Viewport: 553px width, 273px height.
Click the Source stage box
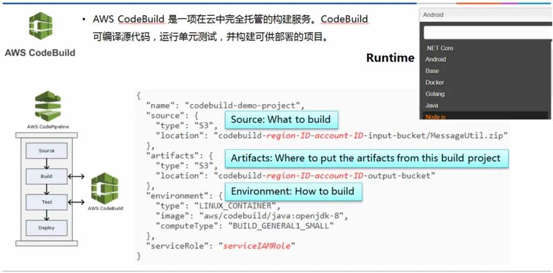point(46,151)
